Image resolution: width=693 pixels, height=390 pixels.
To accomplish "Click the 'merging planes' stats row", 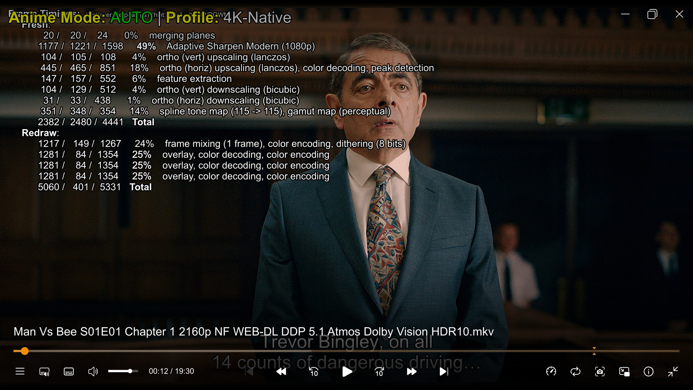I will 129,35.
